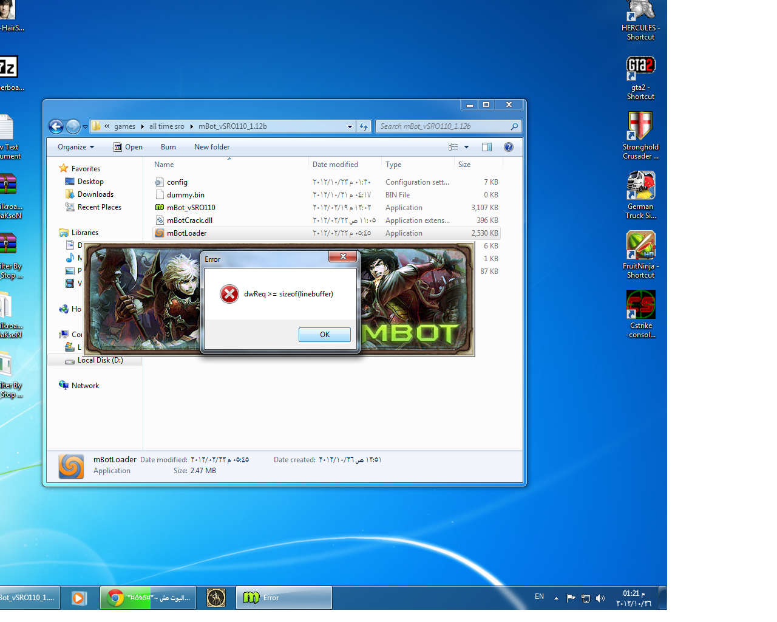Select mBot_vSRO110 application
This screenshot has height=622, width=777.
(327, 208)
